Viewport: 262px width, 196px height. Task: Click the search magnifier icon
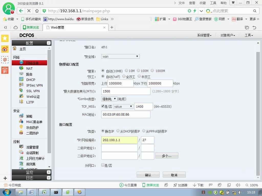click(x=255, y=11)
